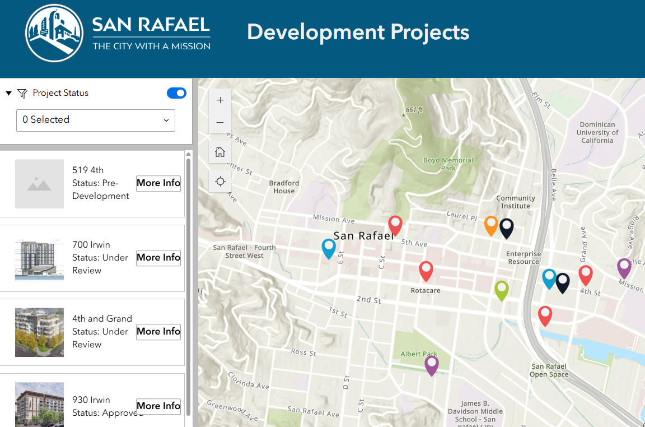Click the 700 Irwin building thumbnail
The width and height of the screenshot is (645, 427).
pyautogui.click(x=40, y=258)
